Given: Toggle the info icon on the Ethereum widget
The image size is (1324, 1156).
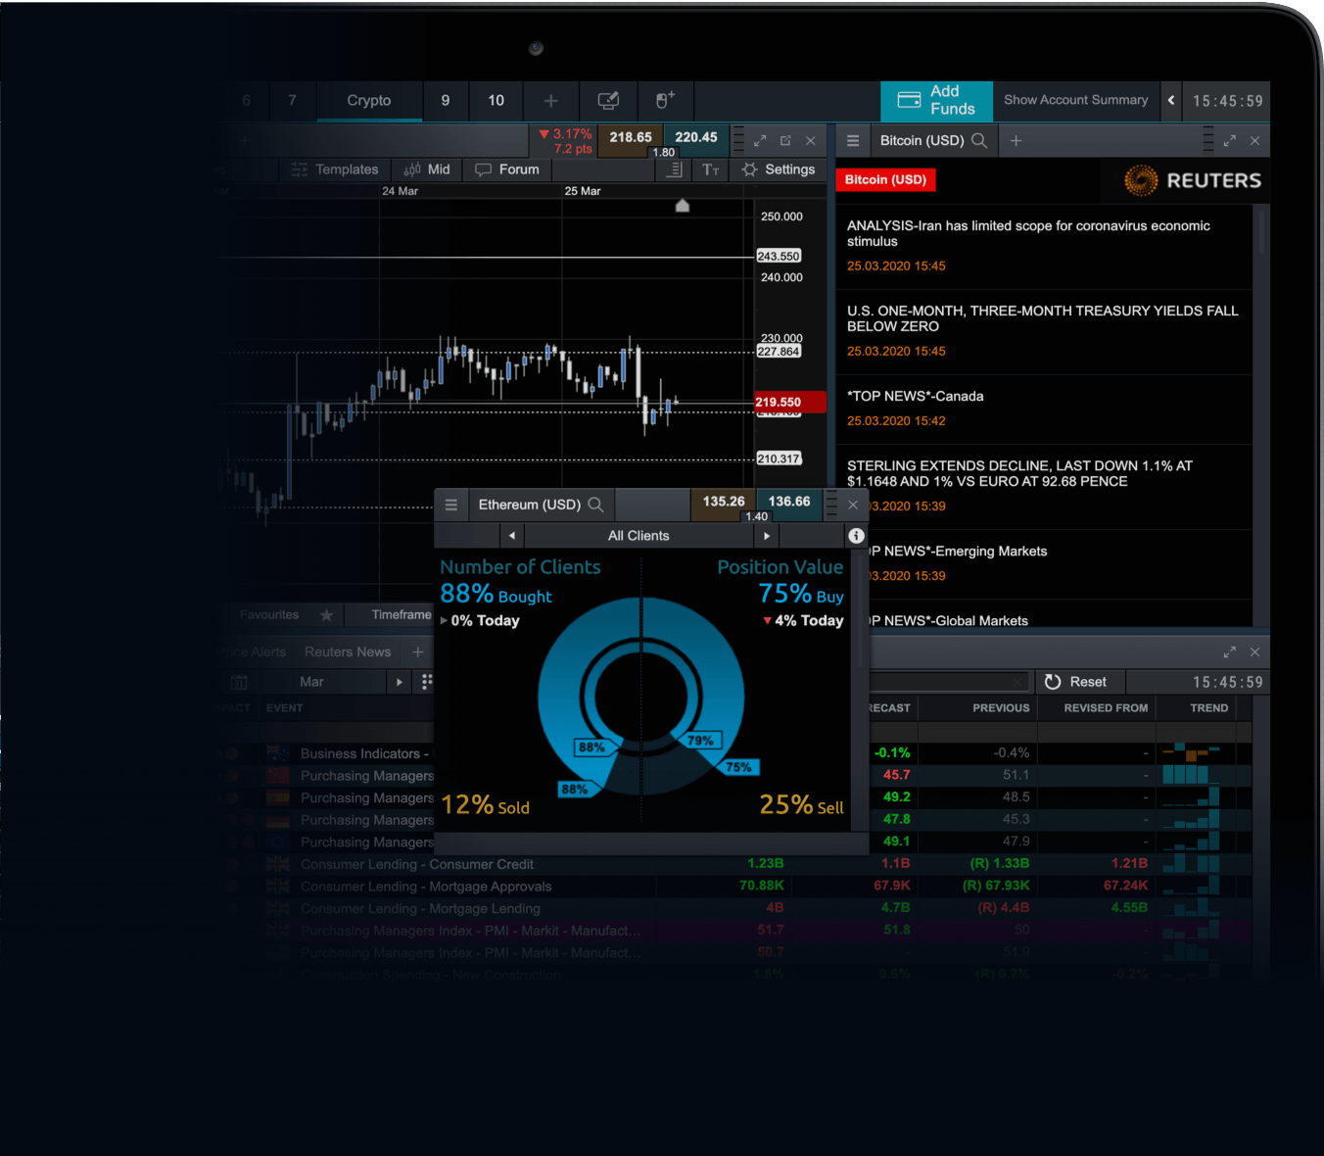Looking at the screenshot, I should click(856, 536).
